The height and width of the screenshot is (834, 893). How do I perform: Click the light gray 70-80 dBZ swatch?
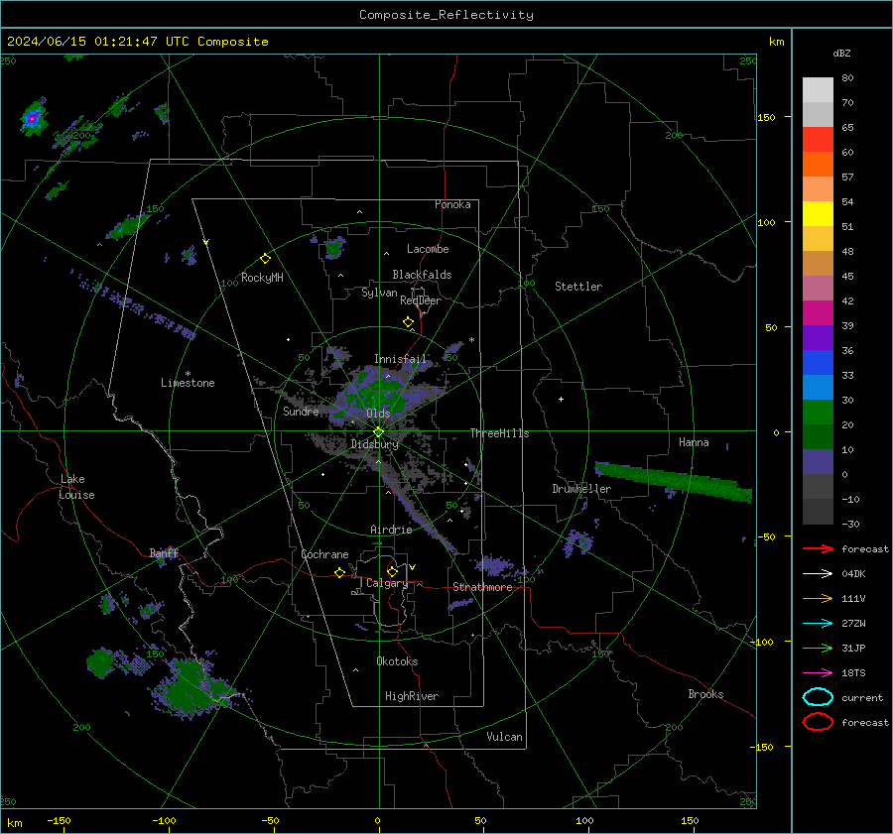[x=818, y=90]
